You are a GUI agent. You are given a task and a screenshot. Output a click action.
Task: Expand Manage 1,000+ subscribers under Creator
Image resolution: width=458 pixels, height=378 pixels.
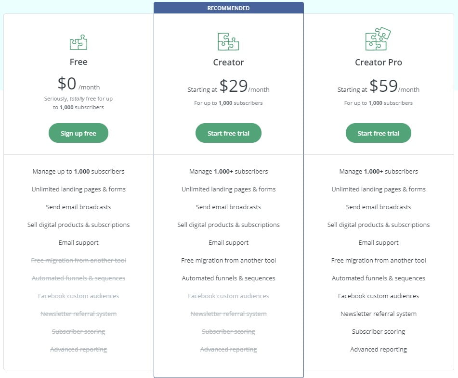tap(228, 171)
